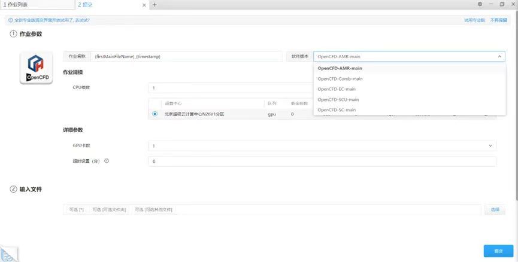This screenshot has width=518, height=262.
Task: Edit the 超时设置 value field
Action: pyautogui.click(x=322, y=162)
